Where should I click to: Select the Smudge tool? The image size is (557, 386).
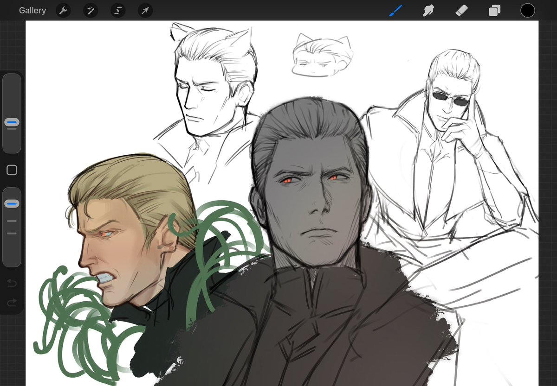pyautogui.click(x=428, y=10)
